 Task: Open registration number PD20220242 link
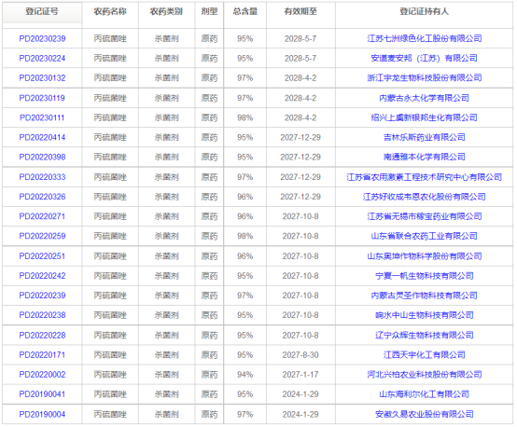click(42, 276)
